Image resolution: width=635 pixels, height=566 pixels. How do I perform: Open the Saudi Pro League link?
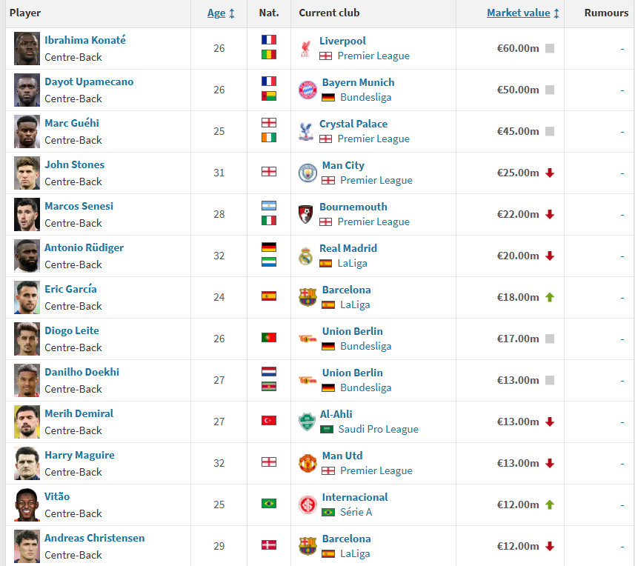(x=378, y=430)
